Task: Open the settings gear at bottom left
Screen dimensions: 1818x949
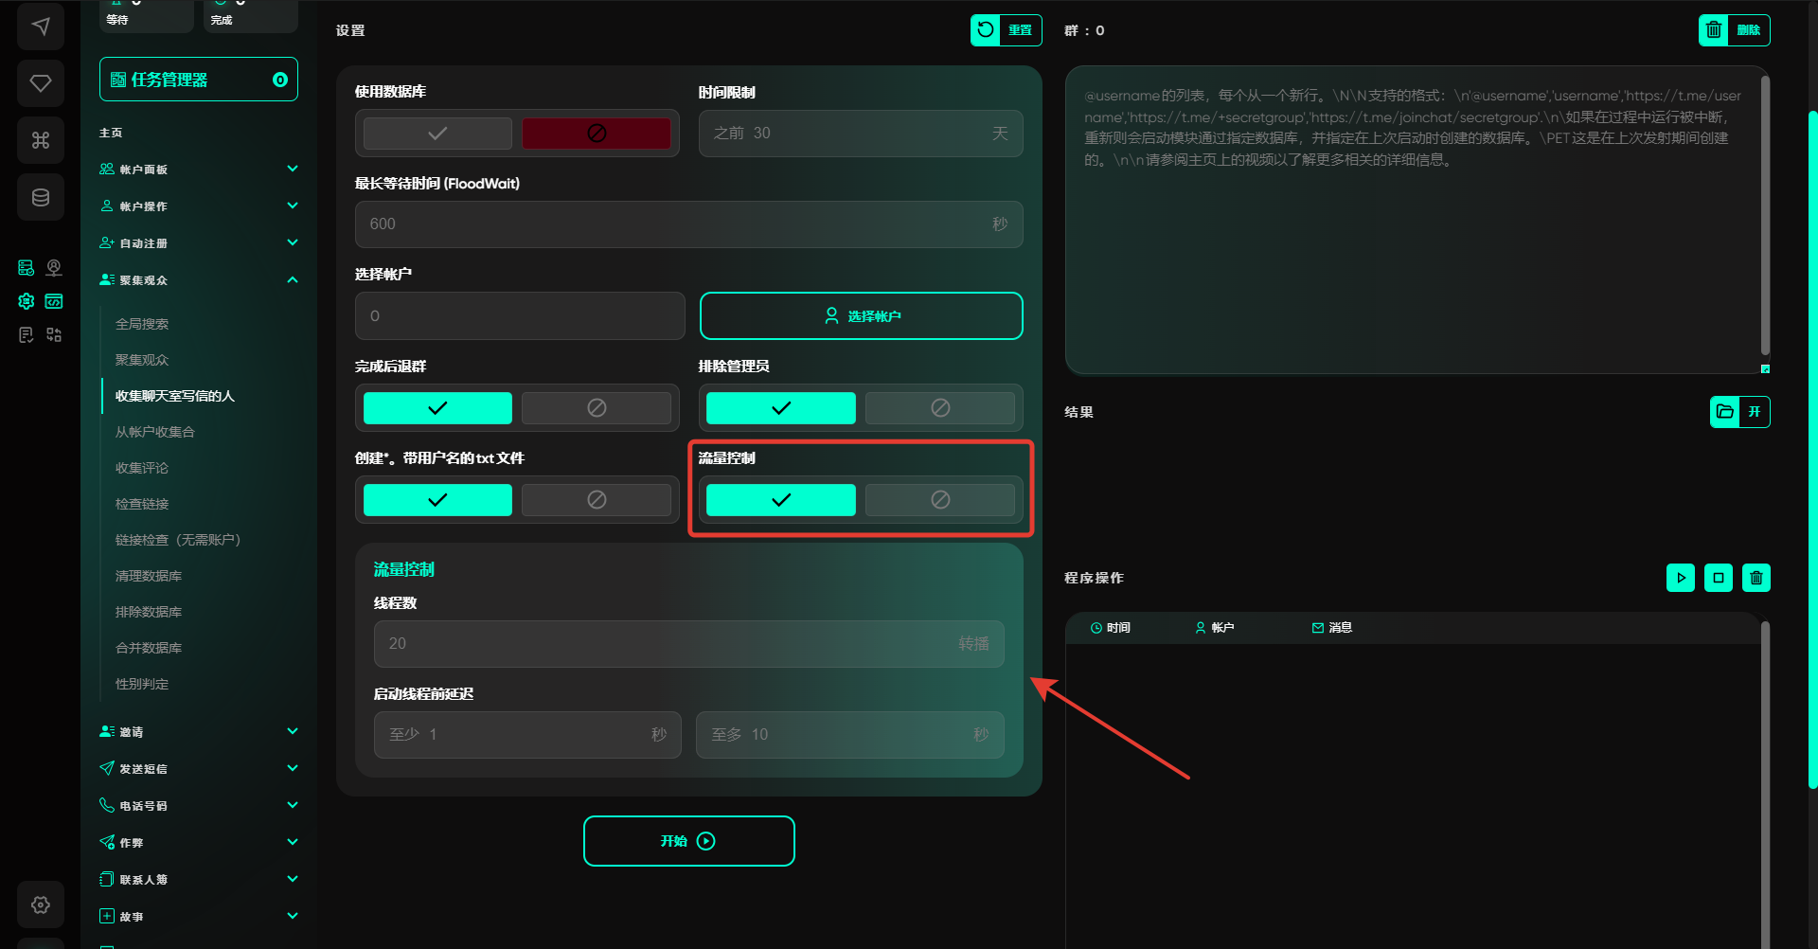Action: tap(41, 904)
